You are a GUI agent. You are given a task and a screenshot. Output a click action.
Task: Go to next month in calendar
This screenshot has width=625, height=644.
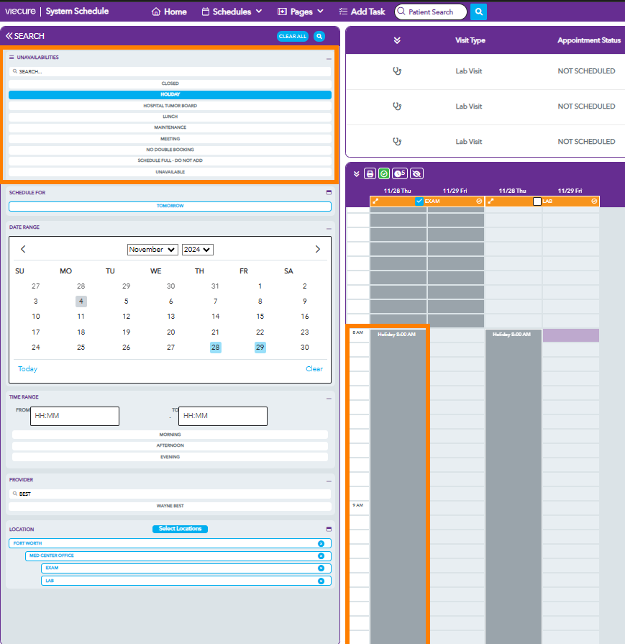point(317,249)
